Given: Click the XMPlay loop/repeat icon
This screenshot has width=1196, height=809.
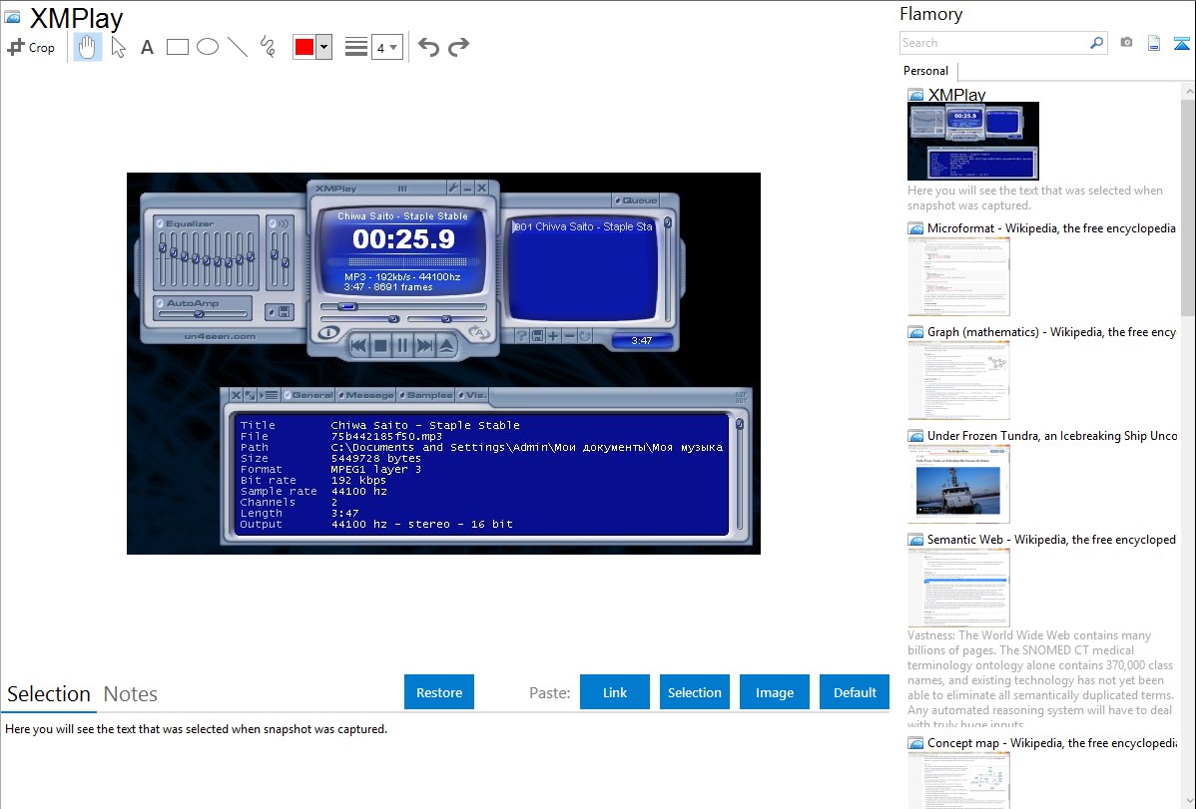Looking at the screenshot, I should (479, 332).
